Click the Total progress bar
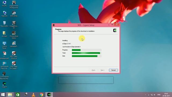 (x=87, y=53)
